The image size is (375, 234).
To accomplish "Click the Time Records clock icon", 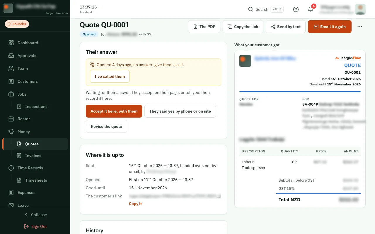I will pos(11,168).
